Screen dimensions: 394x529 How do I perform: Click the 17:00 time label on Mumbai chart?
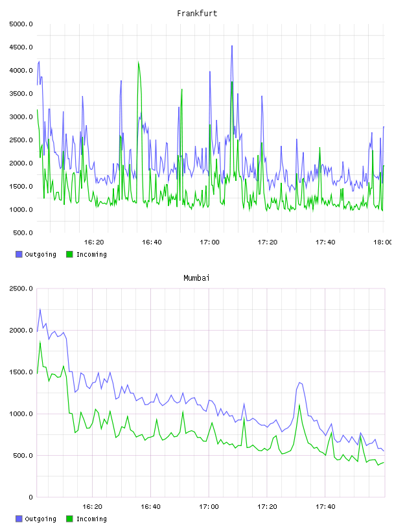209,507
